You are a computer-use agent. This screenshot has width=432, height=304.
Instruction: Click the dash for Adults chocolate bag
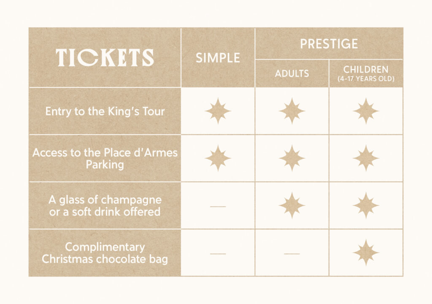click(292, 254)
